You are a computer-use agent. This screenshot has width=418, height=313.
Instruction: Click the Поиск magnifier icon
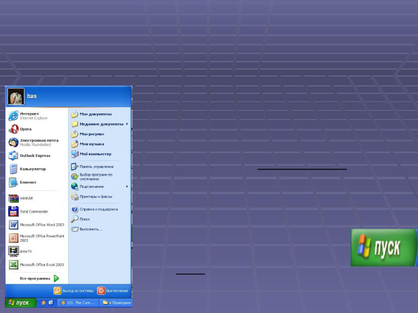pos(74,219)
